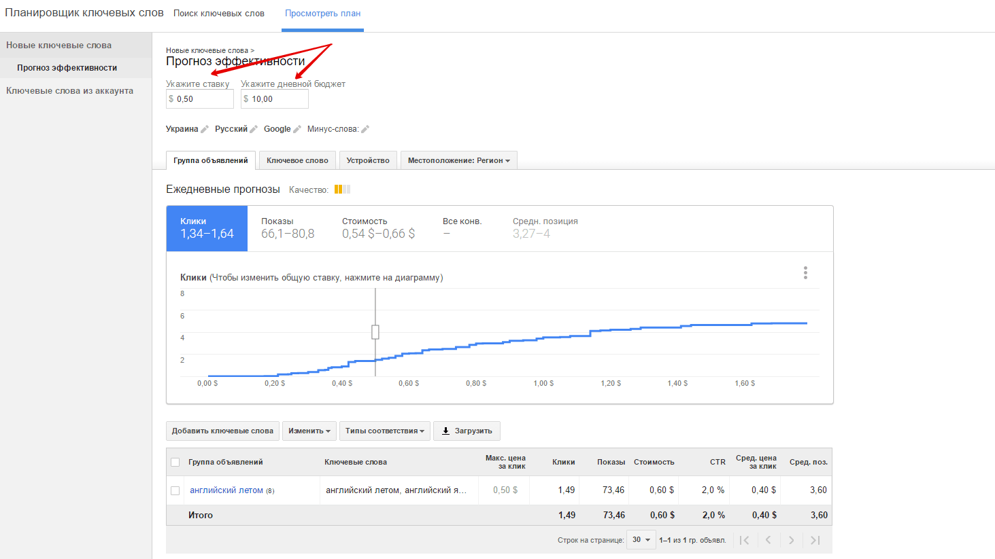Viewport: 995px width, 559px height.
Task: Click the bid slider handle on the chart
Action: [x=375, y=332]
